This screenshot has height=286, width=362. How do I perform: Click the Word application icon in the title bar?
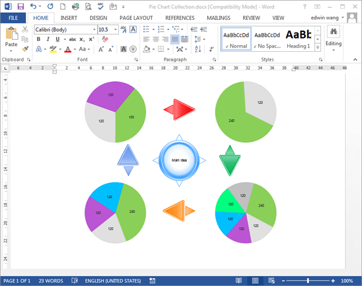pyautogui.click(x=8, y=7)
